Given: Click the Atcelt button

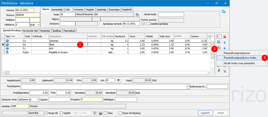Looking at the screenshot, I should pos(221,113).
